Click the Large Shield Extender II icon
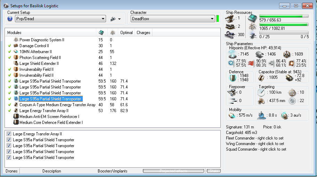 (x=16, y=63)
